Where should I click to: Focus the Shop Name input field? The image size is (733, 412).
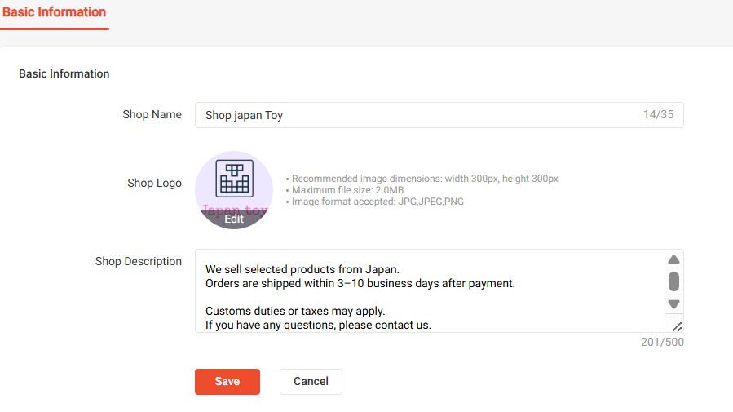[416, 115]
